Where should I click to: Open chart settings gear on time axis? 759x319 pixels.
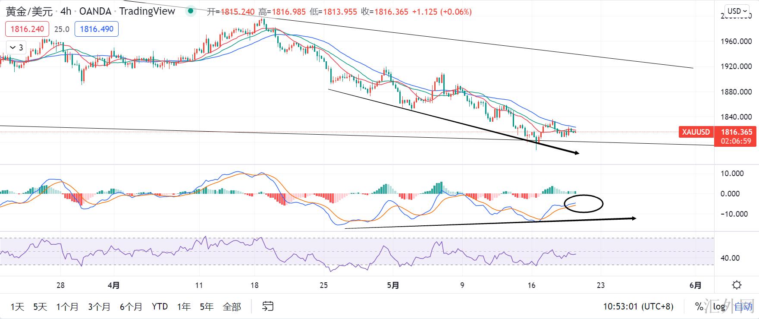coord(737,285)
